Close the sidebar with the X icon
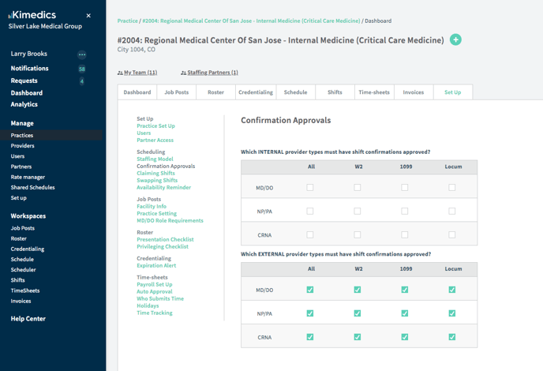The width and height of the screenshot is (543, 371). tap(88, 16)
